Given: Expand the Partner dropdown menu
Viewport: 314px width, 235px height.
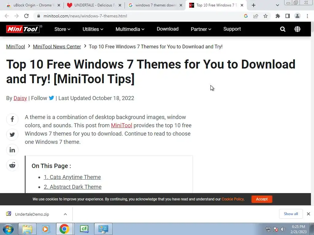Looking at the screenshot, I should 201,29.
